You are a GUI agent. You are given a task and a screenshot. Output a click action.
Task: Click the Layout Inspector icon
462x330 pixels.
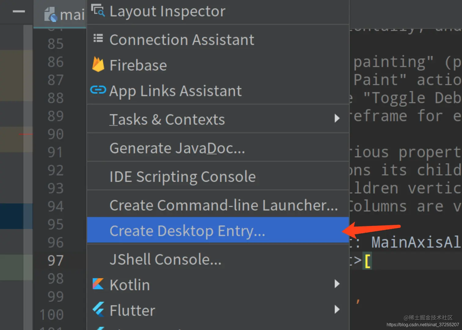click(98, 10)
